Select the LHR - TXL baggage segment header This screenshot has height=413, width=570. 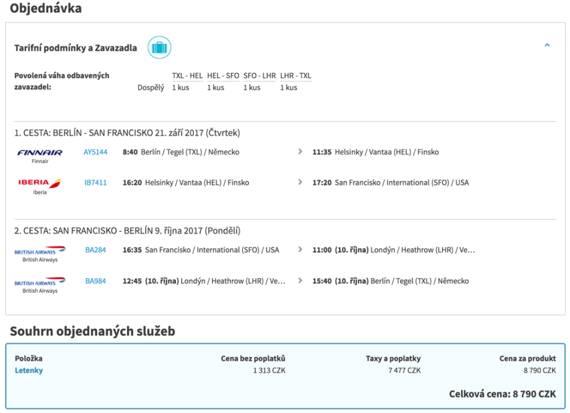click(296, 76)
